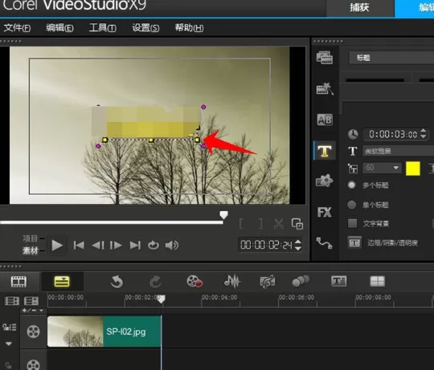434x370 pixels.
Task: Open 边框/阴影/透明度 settings button
Action: [354, 242]
